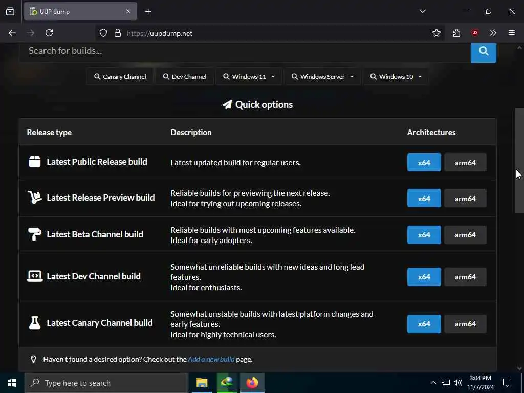
Task: Open uBlock Origin extension icon
Action: pyautogui.click(x=474, y=33)
